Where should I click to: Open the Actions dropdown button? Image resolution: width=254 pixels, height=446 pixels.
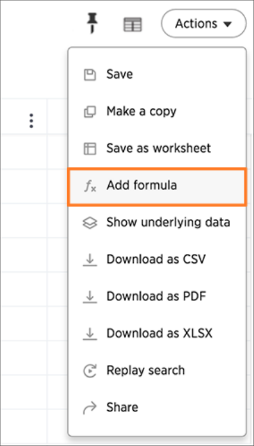point(203,23)
